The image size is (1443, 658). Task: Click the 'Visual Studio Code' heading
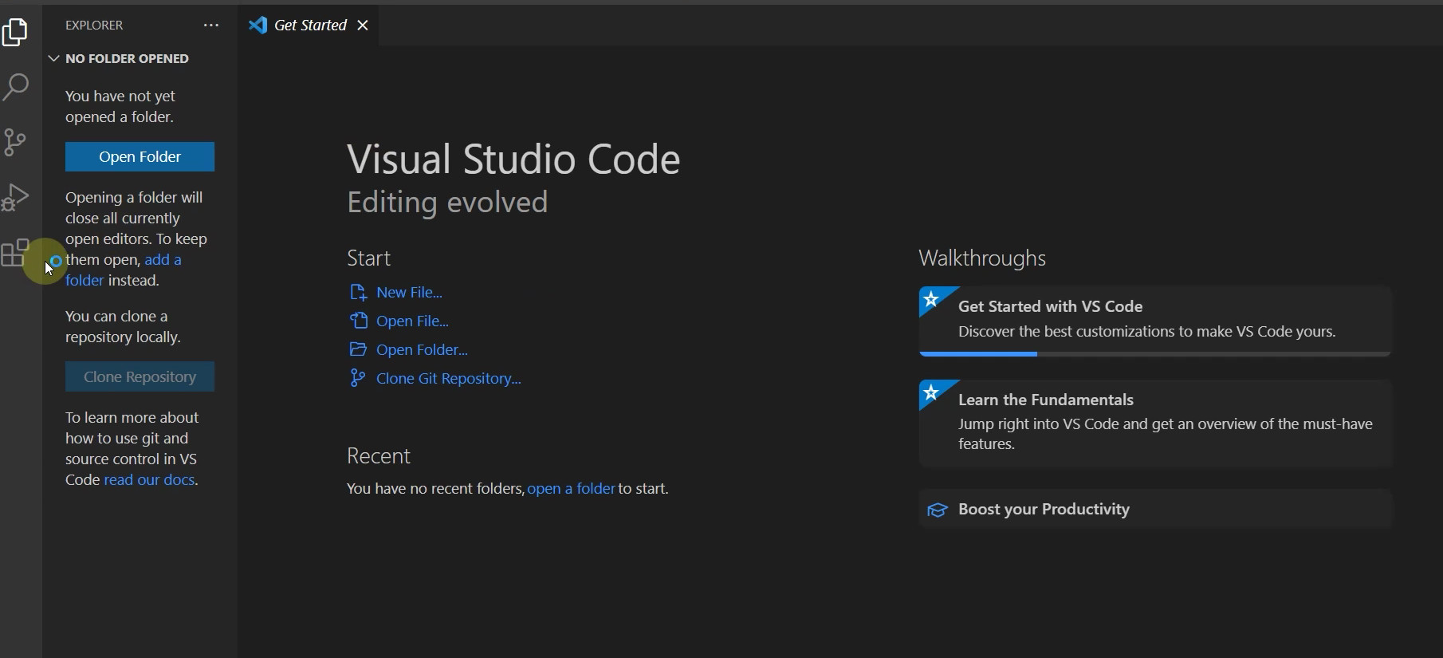[513, 160]
